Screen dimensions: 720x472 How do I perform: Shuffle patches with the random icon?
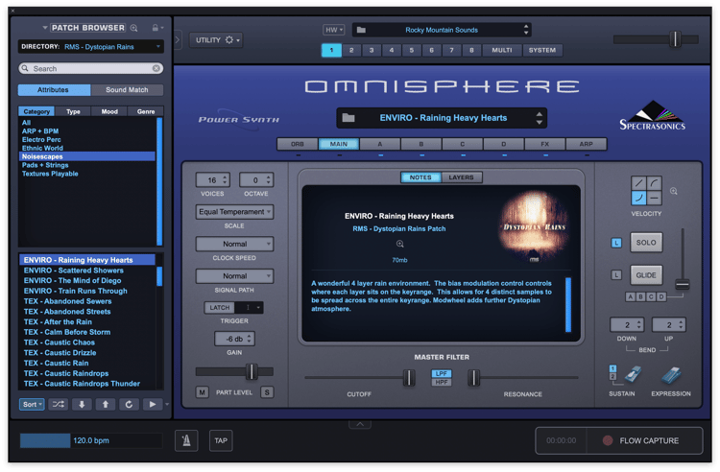(x=59, y=404)
